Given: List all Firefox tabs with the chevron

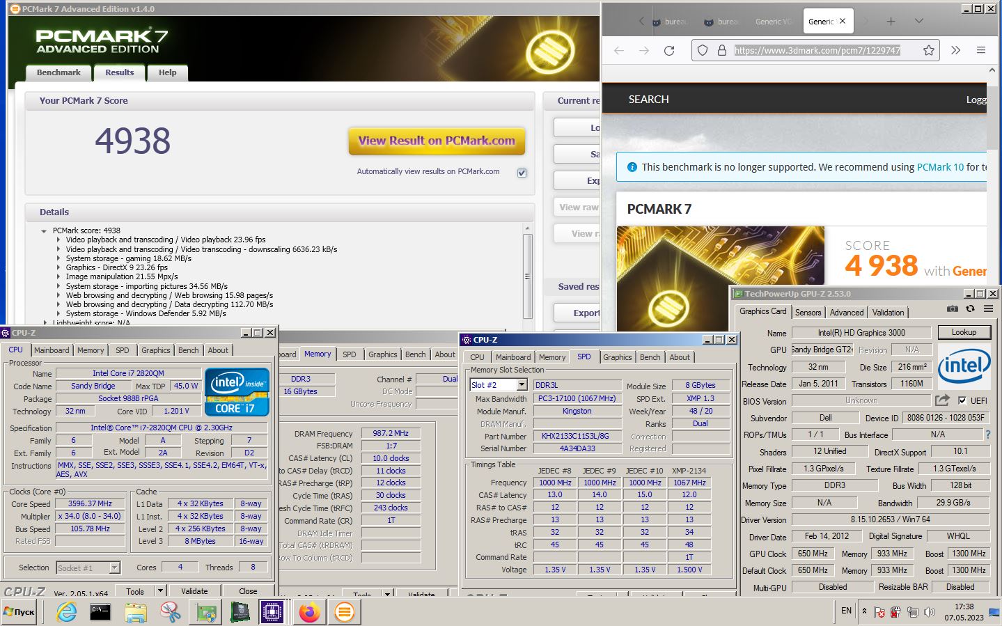Looking at the screenshot, I should click(918, 22).
